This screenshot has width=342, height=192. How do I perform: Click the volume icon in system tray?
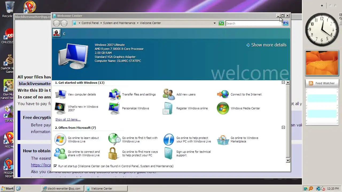[323, 189]
